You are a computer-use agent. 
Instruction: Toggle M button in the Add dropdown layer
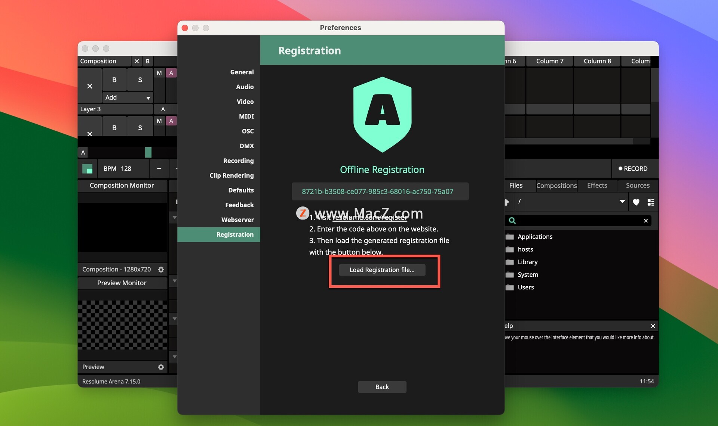159,73
